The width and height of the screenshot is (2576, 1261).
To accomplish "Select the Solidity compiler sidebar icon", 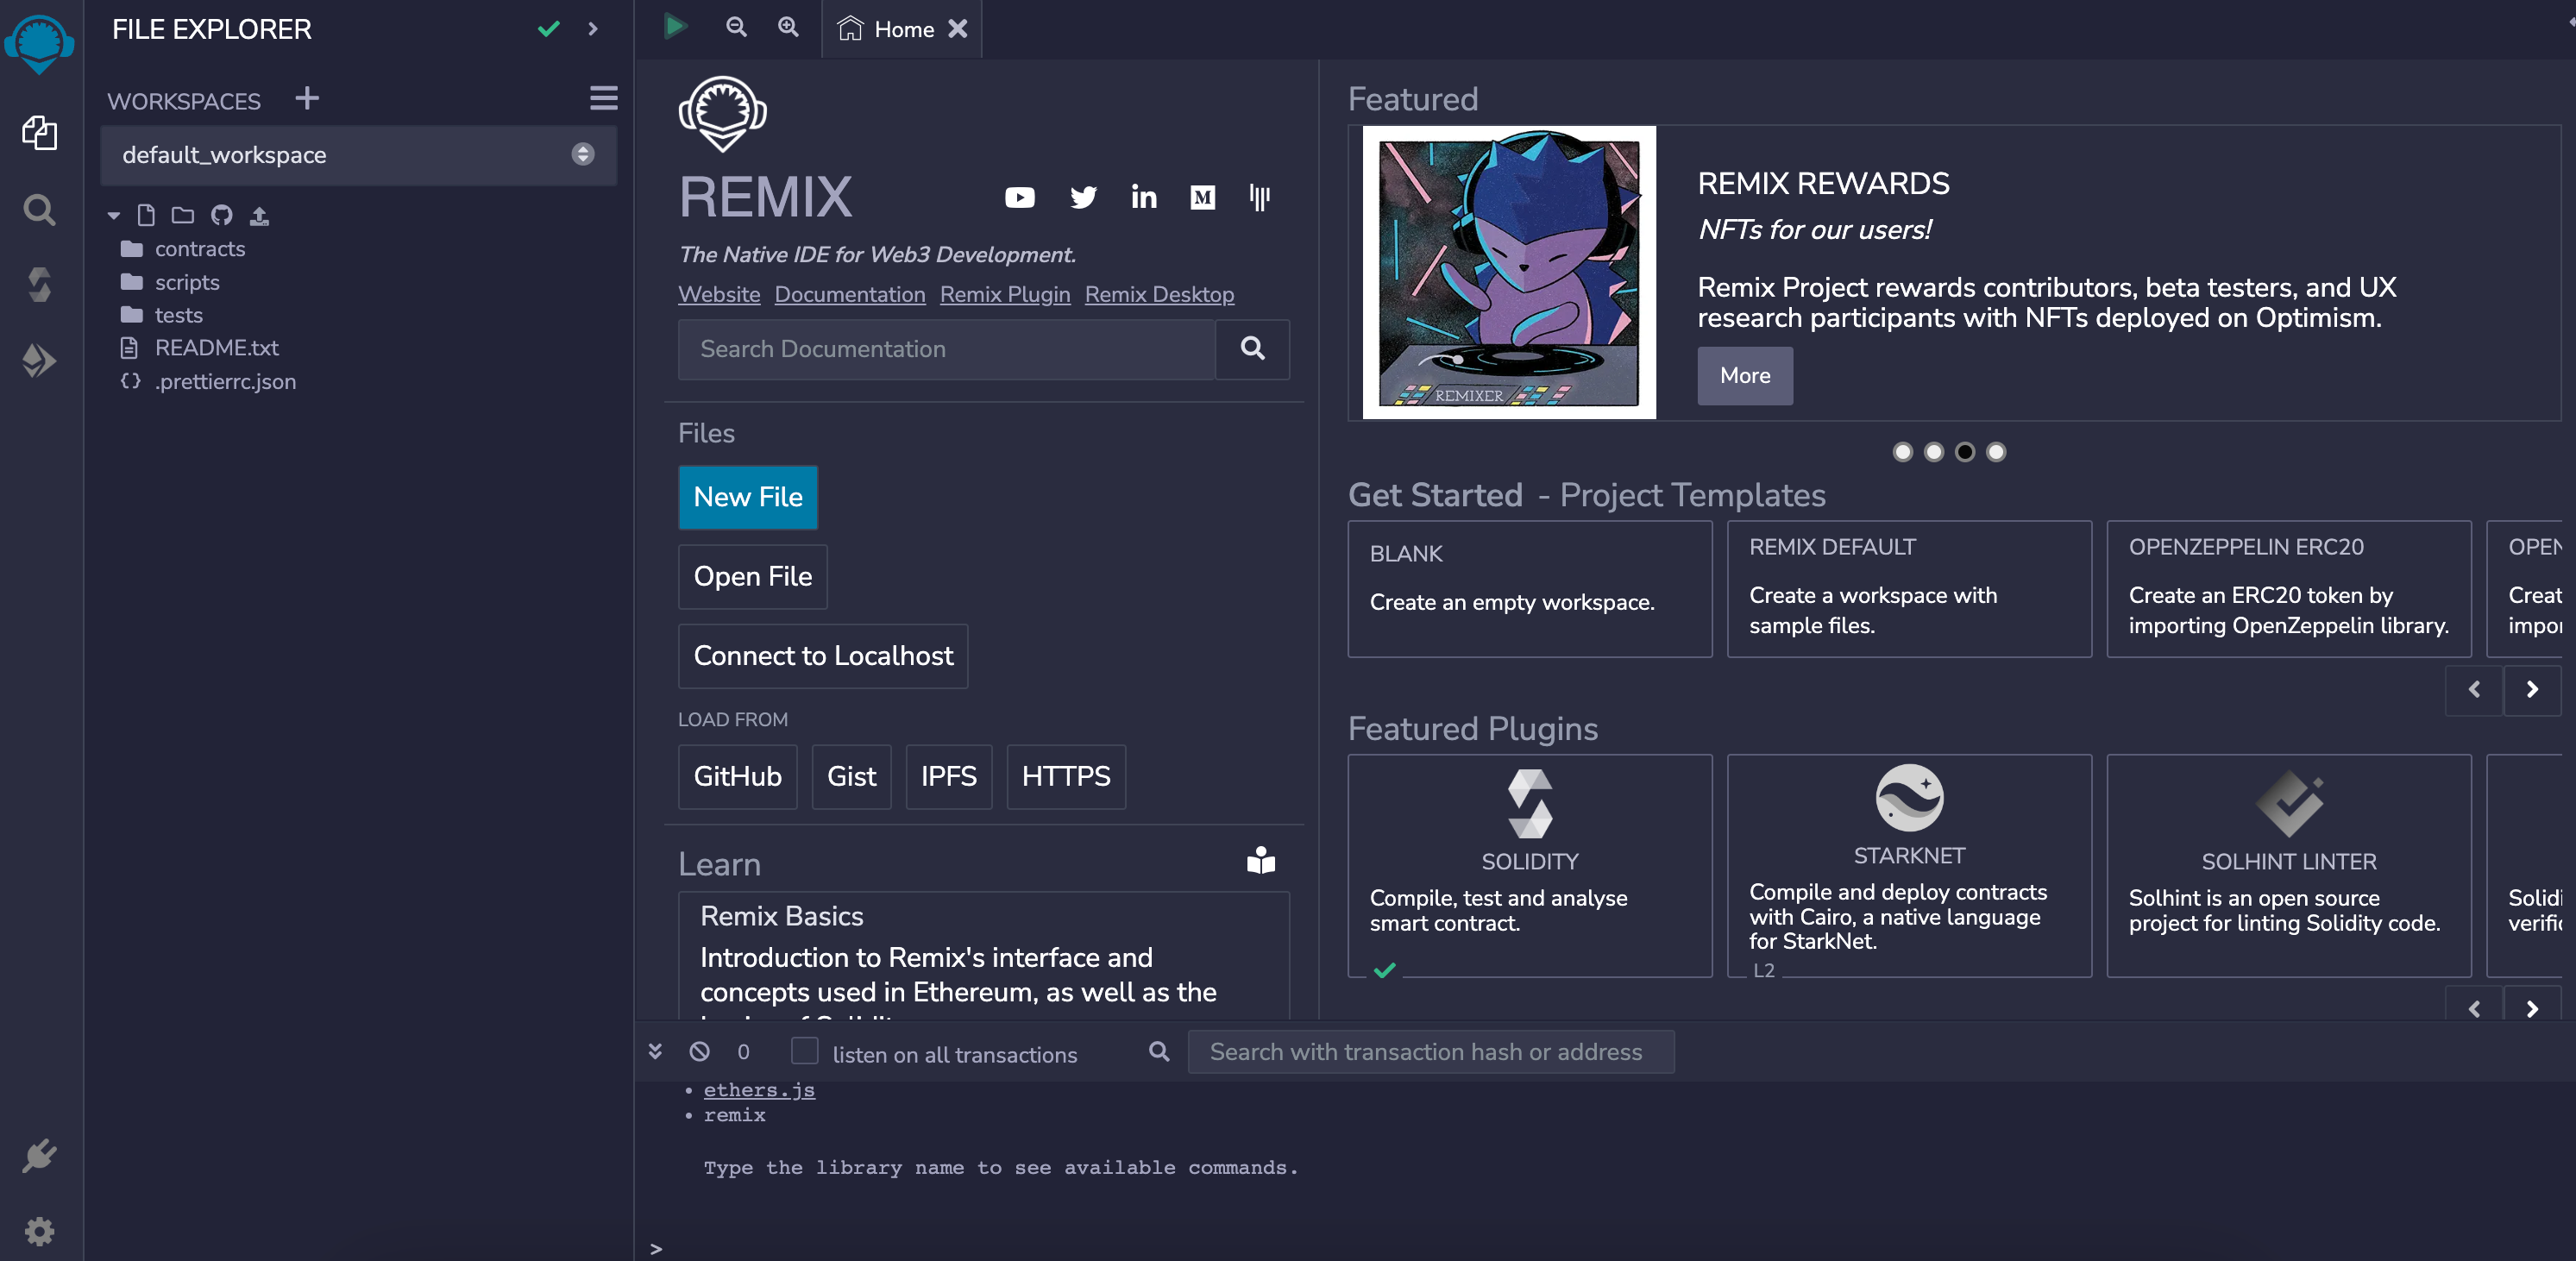I will (x=39, y=284).
